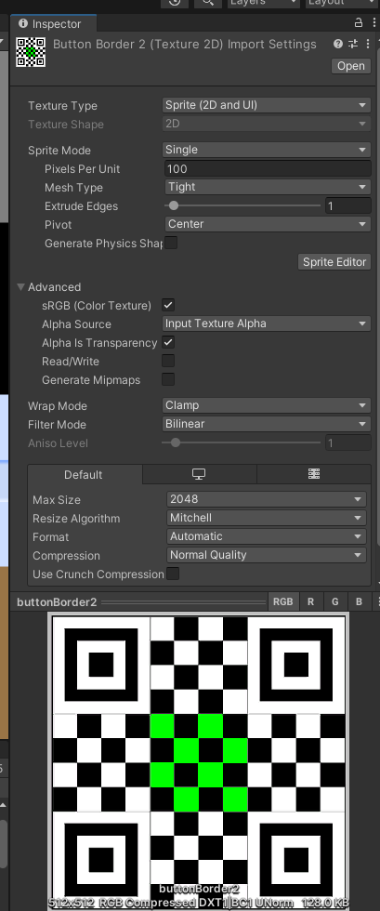This screenshot has height=911, width=380.
Task: Click the Open button
Action: (x=351, y=66)
